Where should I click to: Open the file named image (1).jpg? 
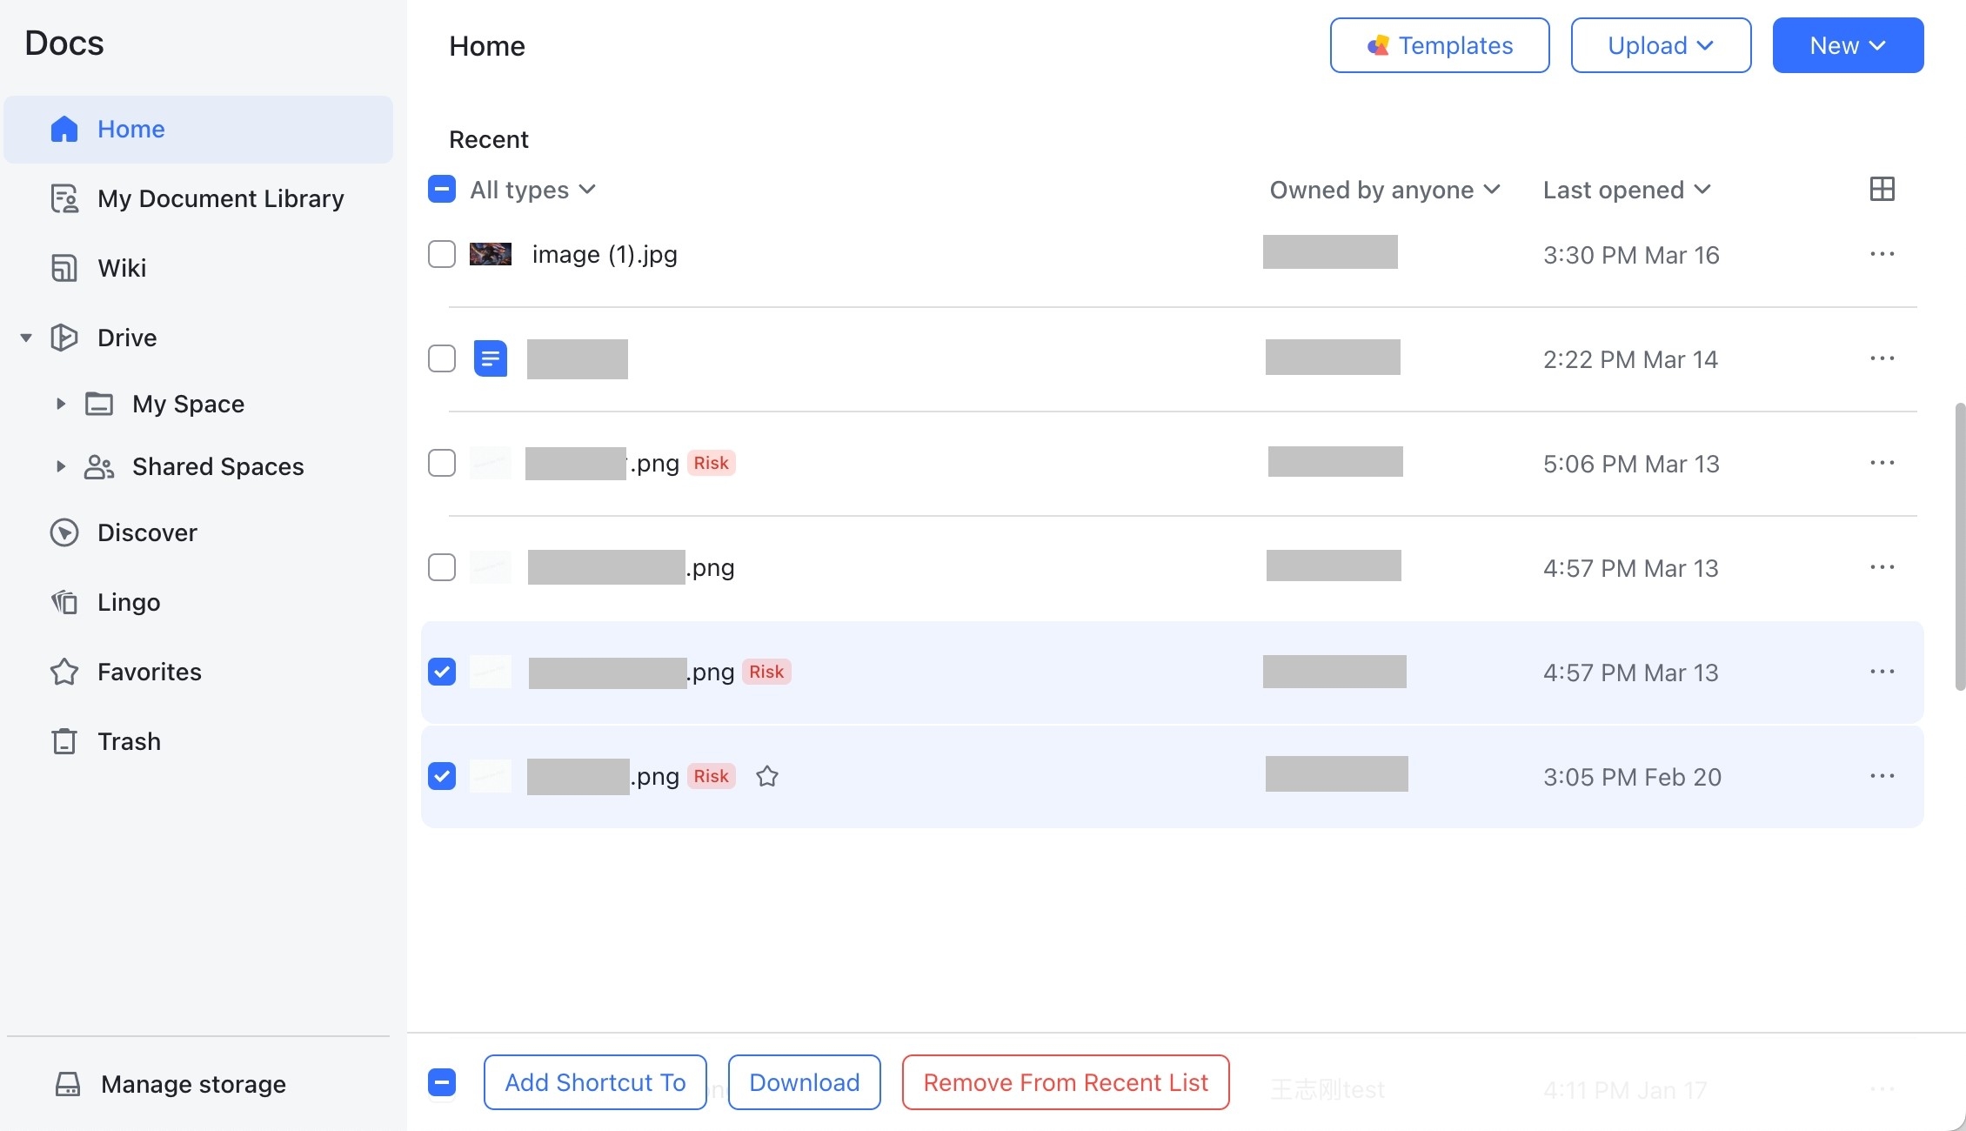(605, 255)
